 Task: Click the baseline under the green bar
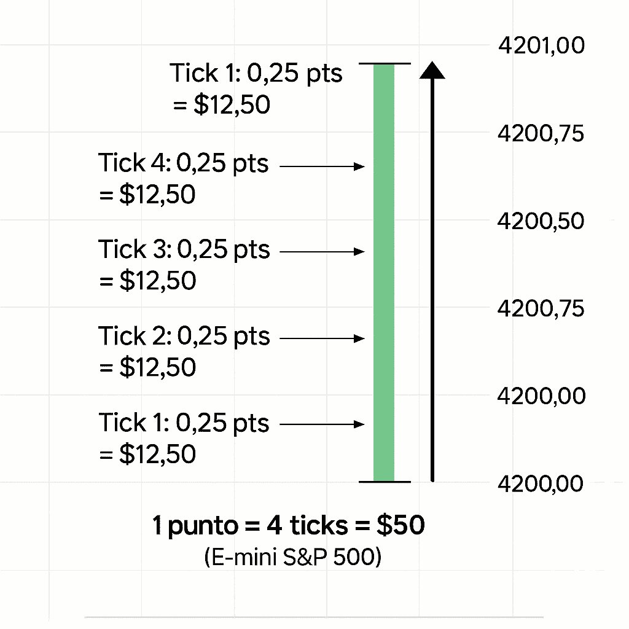pos(384,482)
